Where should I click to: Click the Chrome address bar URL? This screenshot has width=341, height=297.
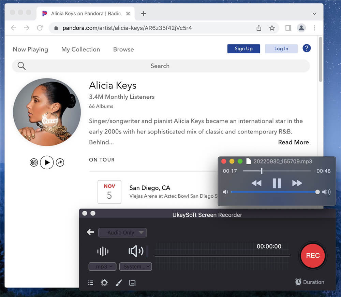click(127, 28)
